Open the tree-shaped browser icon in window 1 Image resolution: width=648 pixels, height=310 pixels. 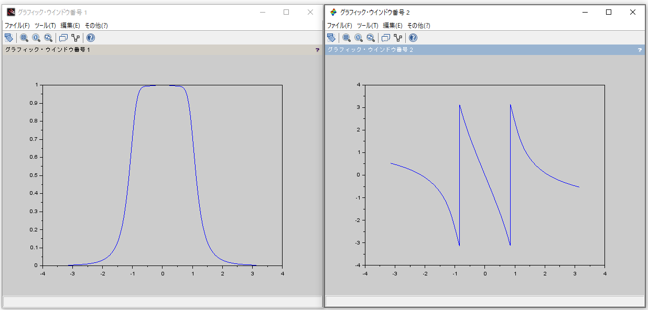coord(75,38)
